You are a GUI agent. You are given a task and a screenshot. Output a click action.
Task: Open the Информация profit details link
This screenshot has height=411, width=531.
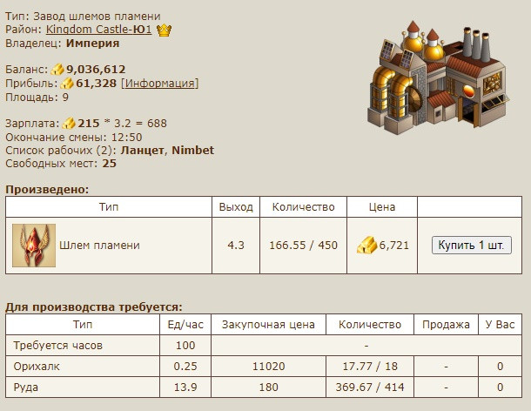(160, 84)
